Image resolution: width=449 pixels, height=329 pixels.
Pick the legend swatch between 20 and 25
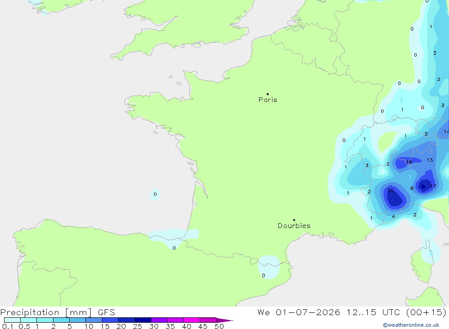click(127, 320)
